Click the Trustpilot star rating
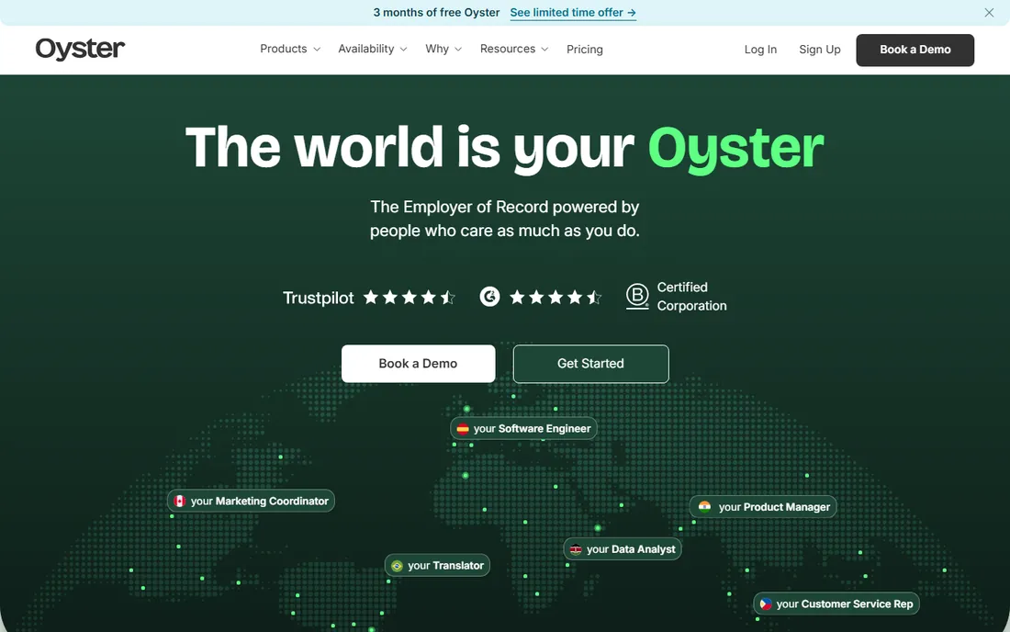The width and height of the screenshot is (1010, 632). pos(409,297)
